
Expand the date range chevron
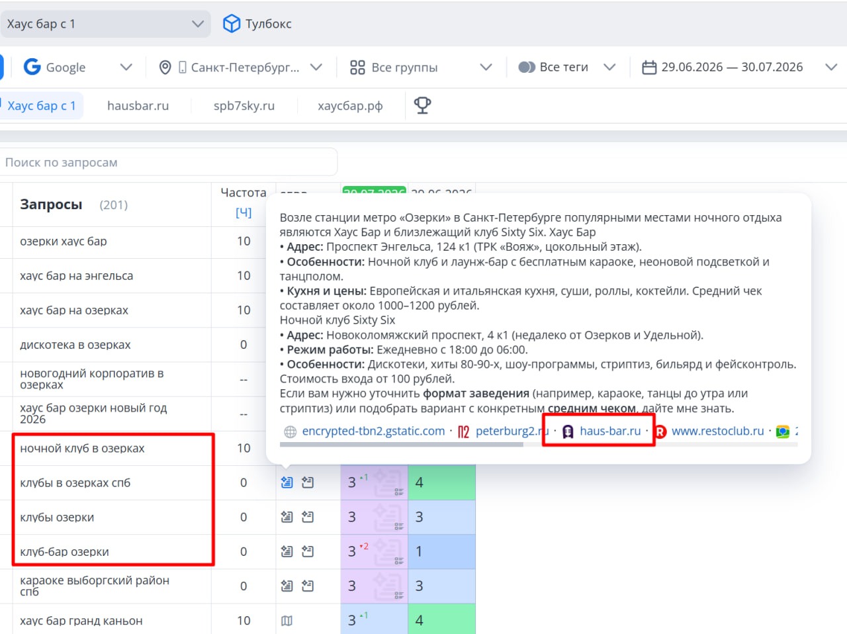tap(831, 68)
